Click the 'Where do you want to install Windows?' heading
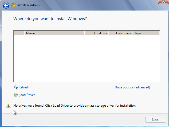 click(x=50, y=19)
